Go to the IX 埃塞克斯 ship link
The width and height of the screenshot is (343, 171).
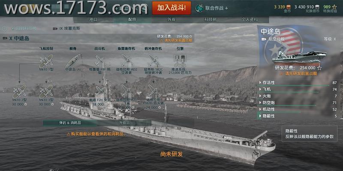tap(66, 29)
